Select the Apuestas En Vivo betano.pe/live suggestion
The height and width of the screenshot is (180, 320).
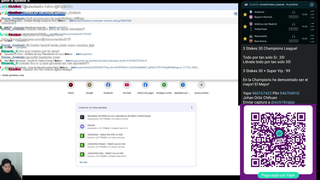click(119, 54)
